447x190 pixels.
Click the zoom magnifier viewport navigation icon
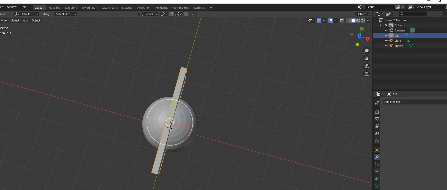tap(367, 51)
